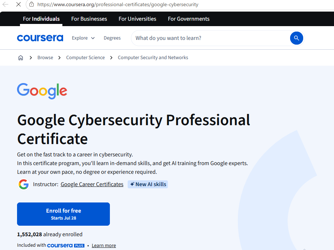334x250 pixels.
Task: Switch to the For Governments tab
Action: (x=189, y=19)
